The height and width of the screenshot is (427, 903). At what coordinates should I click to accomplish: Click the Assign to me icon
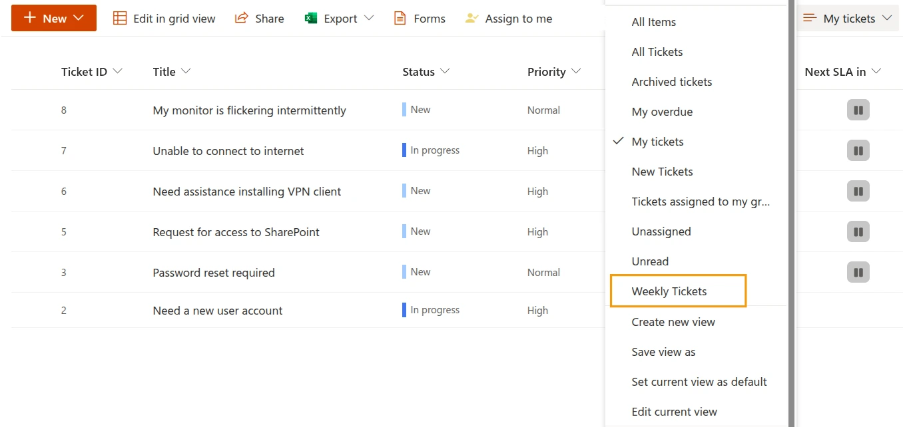[471, 19]
